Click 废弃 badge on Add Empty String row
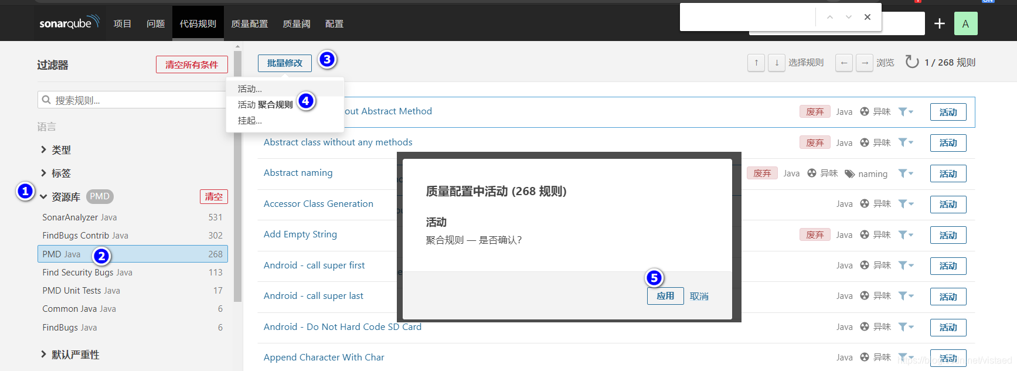 point(815,234)
